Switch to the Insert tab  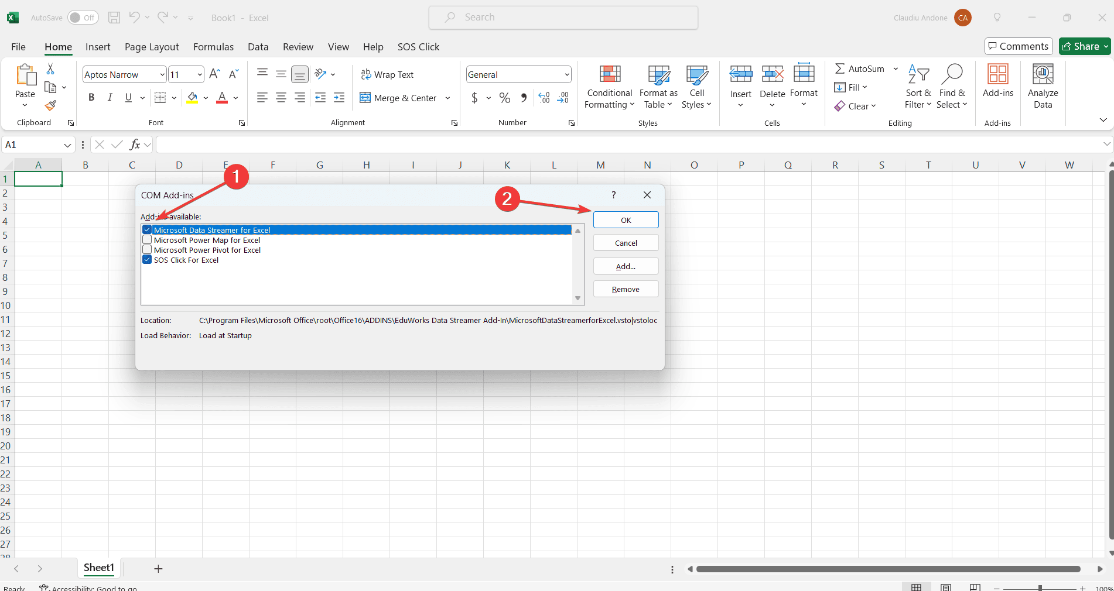point(98,47)
